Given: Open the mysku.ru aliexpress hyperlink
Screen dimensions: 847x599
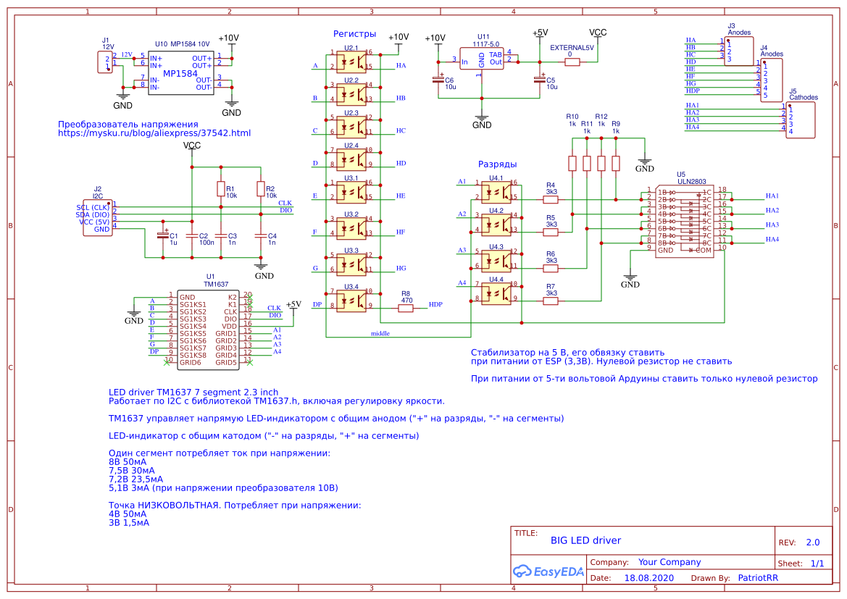Looking at the screenshot, I should click(x=154, y=132).
